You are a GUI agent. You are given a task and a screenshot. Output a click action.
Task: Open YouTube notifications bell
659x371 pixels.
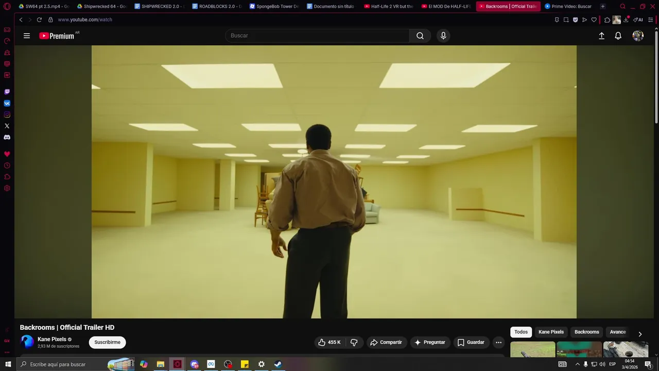(x=618, y=36)
